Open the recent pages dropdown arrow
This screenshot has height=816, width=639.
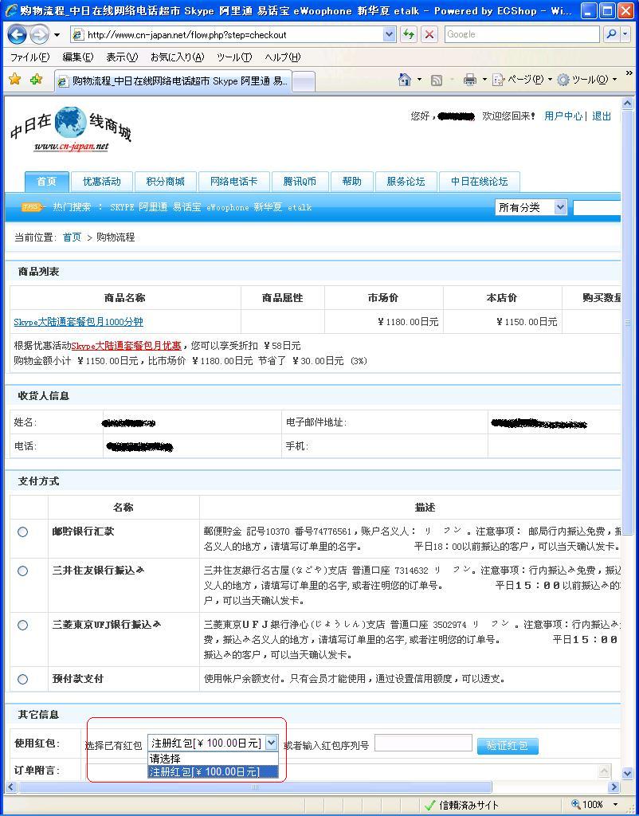[x=57, y=35]
